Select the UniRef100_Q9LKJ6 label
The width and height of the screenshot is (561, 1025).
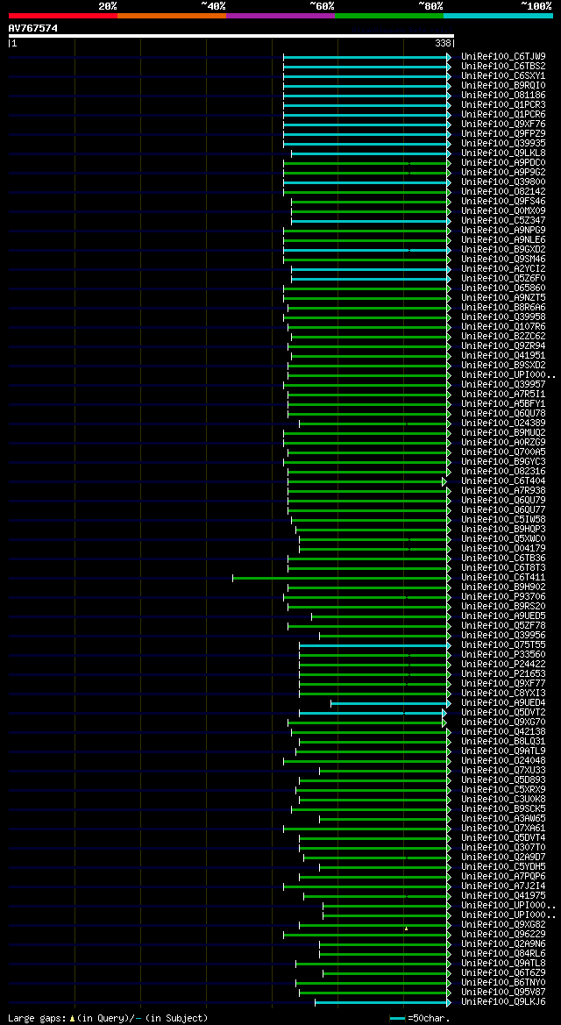[503, 1001]
